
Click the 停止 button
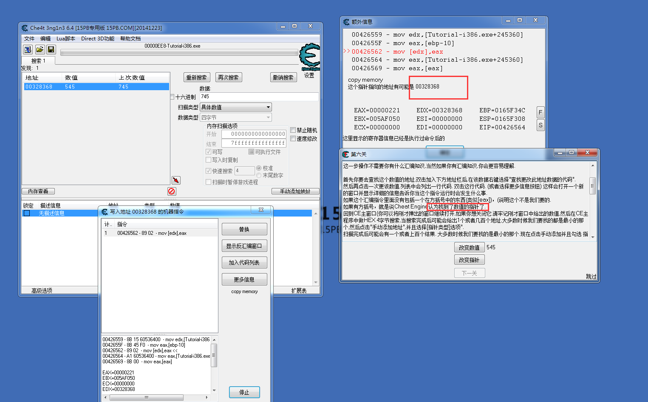(244, 392)
